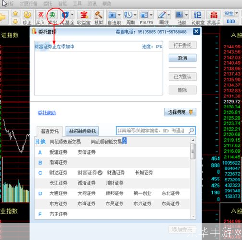Select 财富证券正在添加中 list row
Image resolution: width=242 pixels, height=240 pixels.
click(98, 47)
